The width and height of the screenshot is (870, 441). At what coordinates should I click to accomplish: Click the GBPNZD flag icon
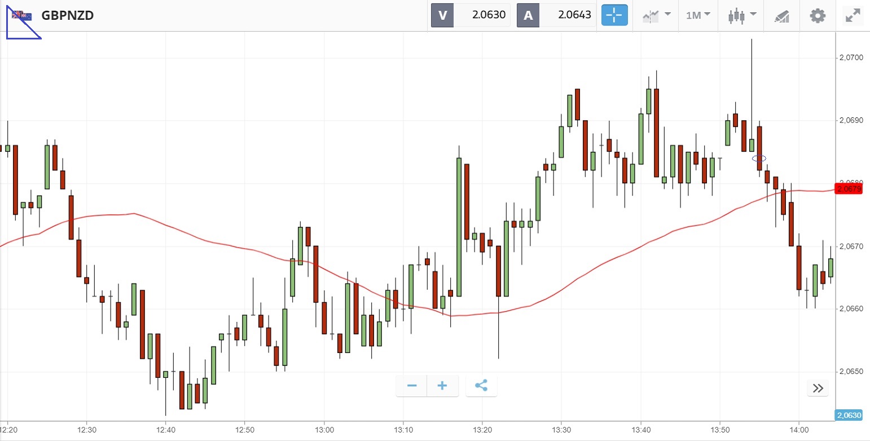(x=23, y=15)
